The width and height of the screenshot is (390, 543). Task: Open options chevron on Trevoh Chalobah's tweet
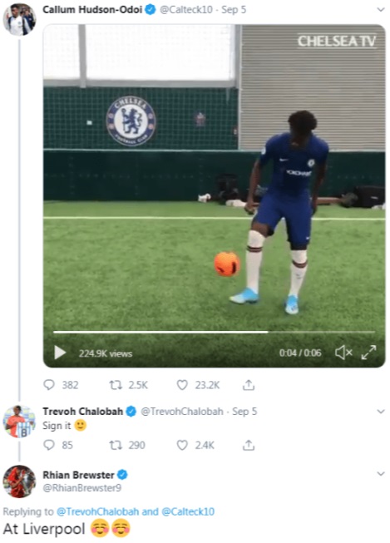tap(381, 412)
